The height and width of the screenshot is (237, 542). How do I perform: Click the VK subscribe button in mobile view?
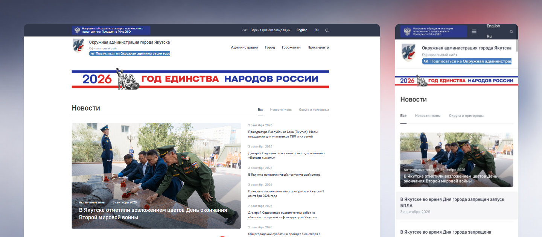click(x=467, y=61)
